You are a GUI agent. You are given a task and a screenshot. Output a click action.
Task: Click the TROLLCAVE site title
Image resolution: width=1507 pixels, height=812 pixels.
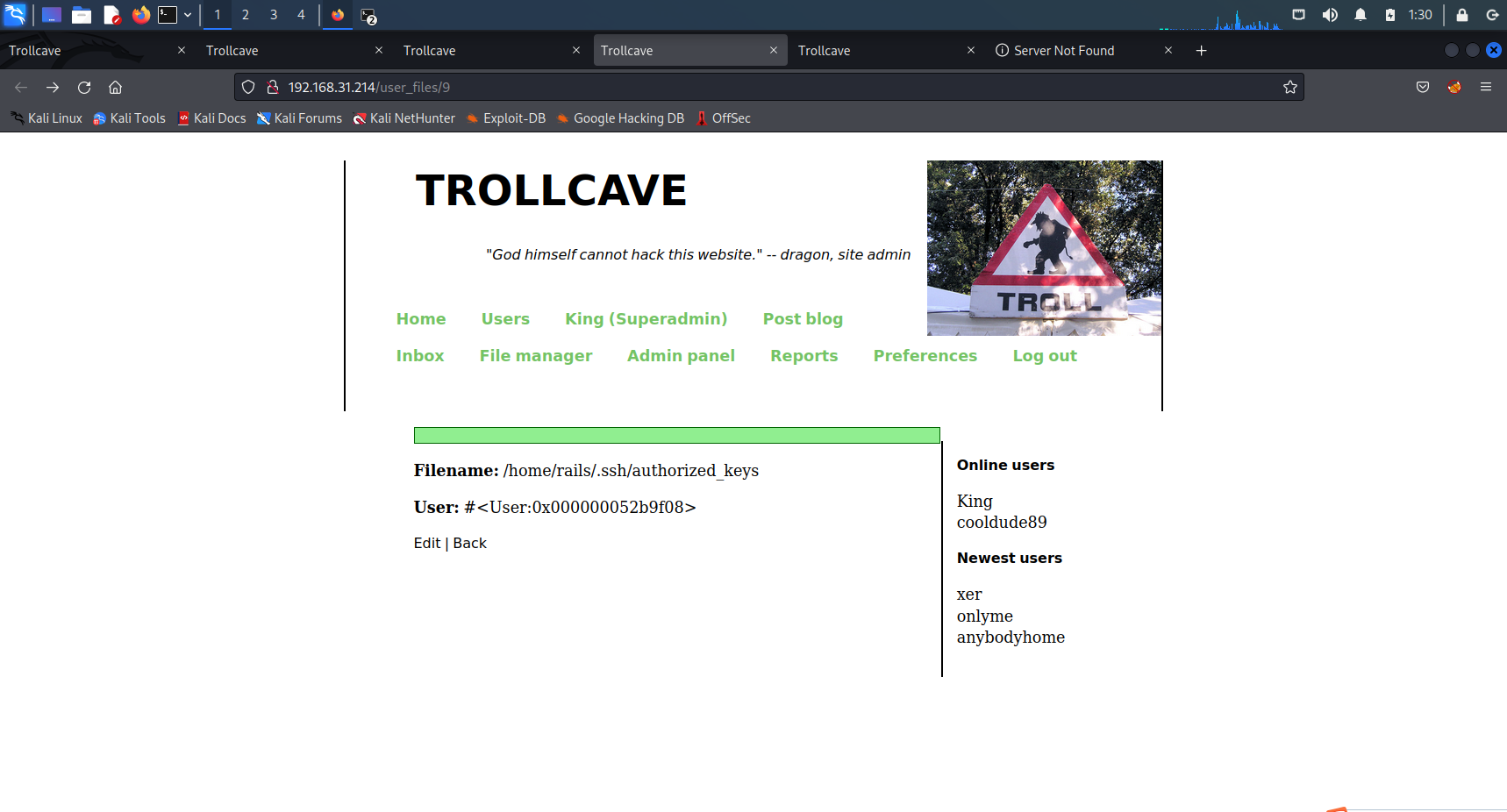pyautogui.click(x=551, y=190)
